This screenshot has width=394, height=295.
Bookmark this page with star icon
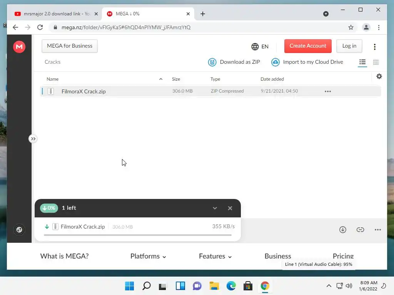[351, 27]
